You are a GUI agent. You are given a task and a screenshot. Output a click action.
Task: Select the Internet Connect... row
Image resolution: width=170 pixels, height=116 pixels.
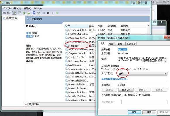[80, 42]
